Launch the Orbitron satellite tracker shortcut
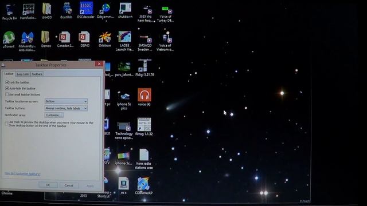The height and width of the screenshot is (206, 367). click(104, 39)
